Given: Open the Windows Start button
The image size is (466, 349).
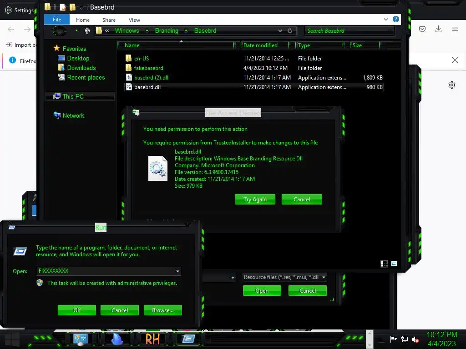Looking at the screenshot, I should click(12, 339).
